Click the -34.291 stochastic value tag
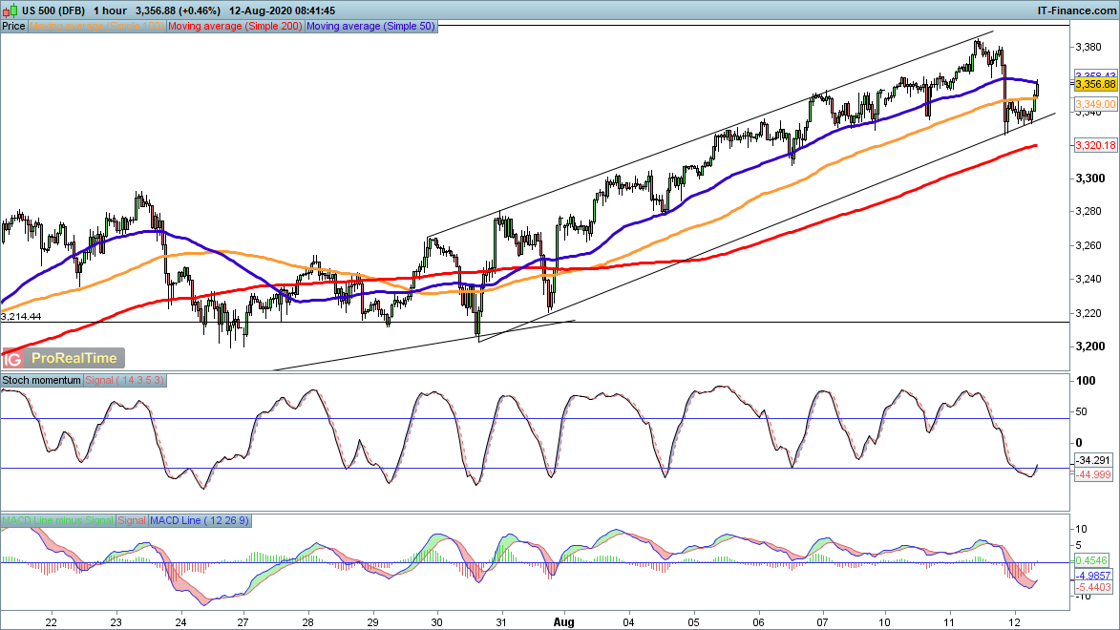 point(1092,460)
